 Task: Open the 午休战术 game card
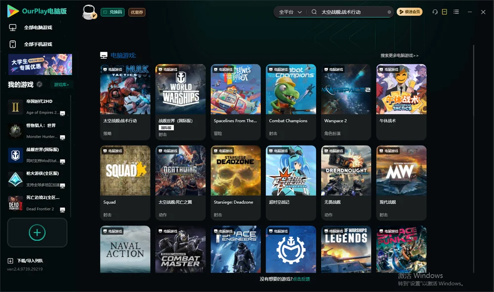(x=401, y=102)
